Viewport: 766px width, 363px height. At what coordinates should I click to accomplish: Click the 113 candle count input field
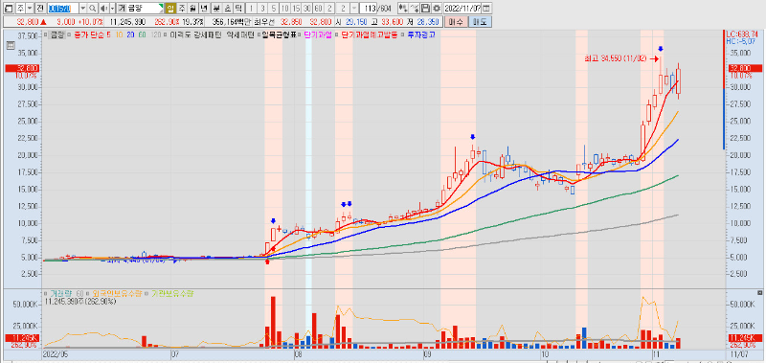tap(368, 9)
